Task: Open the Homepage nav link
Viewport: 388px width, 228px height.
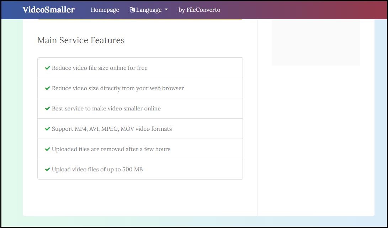Action: click(x=105, y=10)
